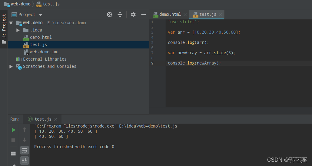Toggle soft-wrap in Run console
Viewport: 312px width, 166px height.
pos(25,150)
